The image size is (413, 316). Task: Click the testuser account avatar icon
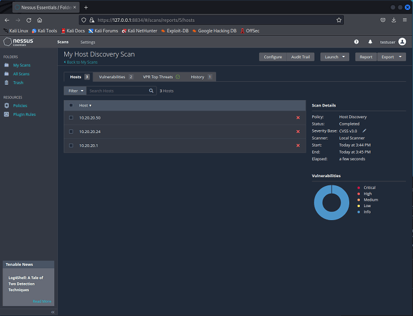(x=402, y=42)
